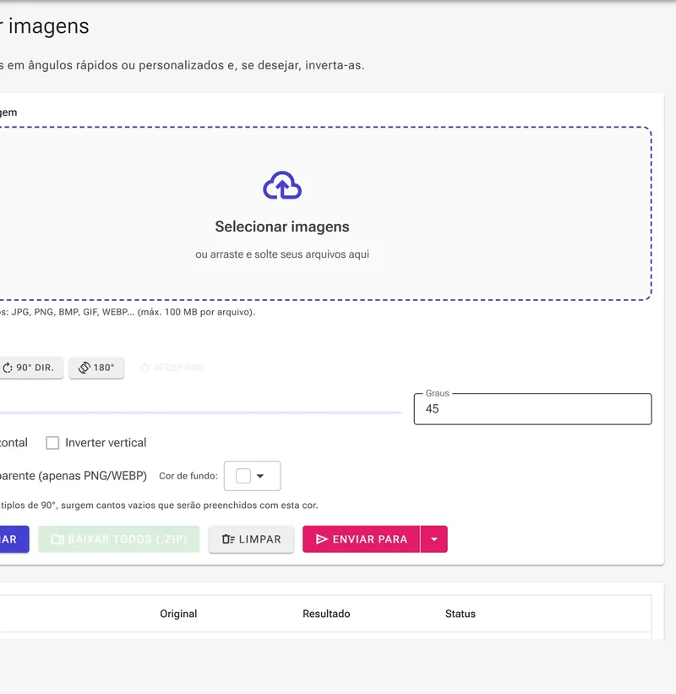Click the BAIXAR TODOS (.ZIP) button
Viewport: 676px width, 694px height.
click(x=119, y=539)
